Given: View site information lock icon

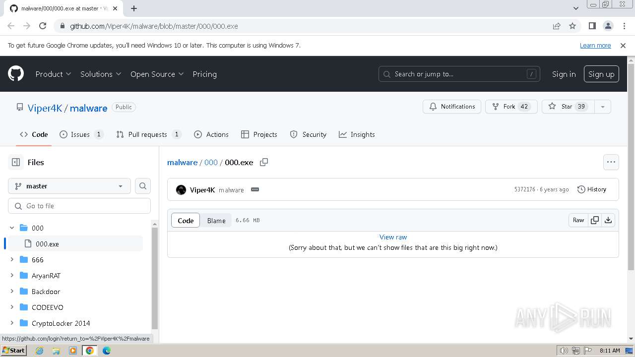Looking at the screenshot, I should coord(62,26).
